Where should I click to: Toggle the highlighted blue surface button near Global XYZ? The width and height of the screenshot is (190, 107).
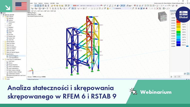141,8
